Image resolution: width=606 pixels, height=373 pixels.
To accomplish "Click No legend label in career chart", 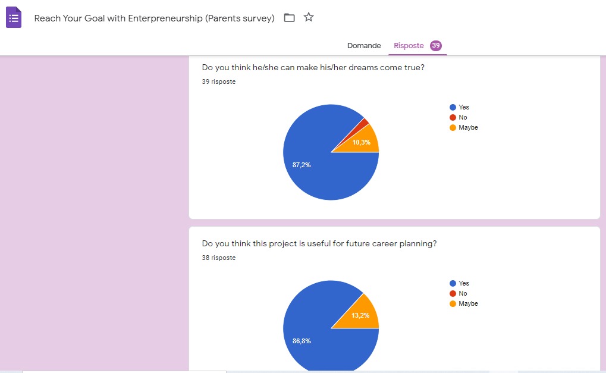I will click(463, 293).
